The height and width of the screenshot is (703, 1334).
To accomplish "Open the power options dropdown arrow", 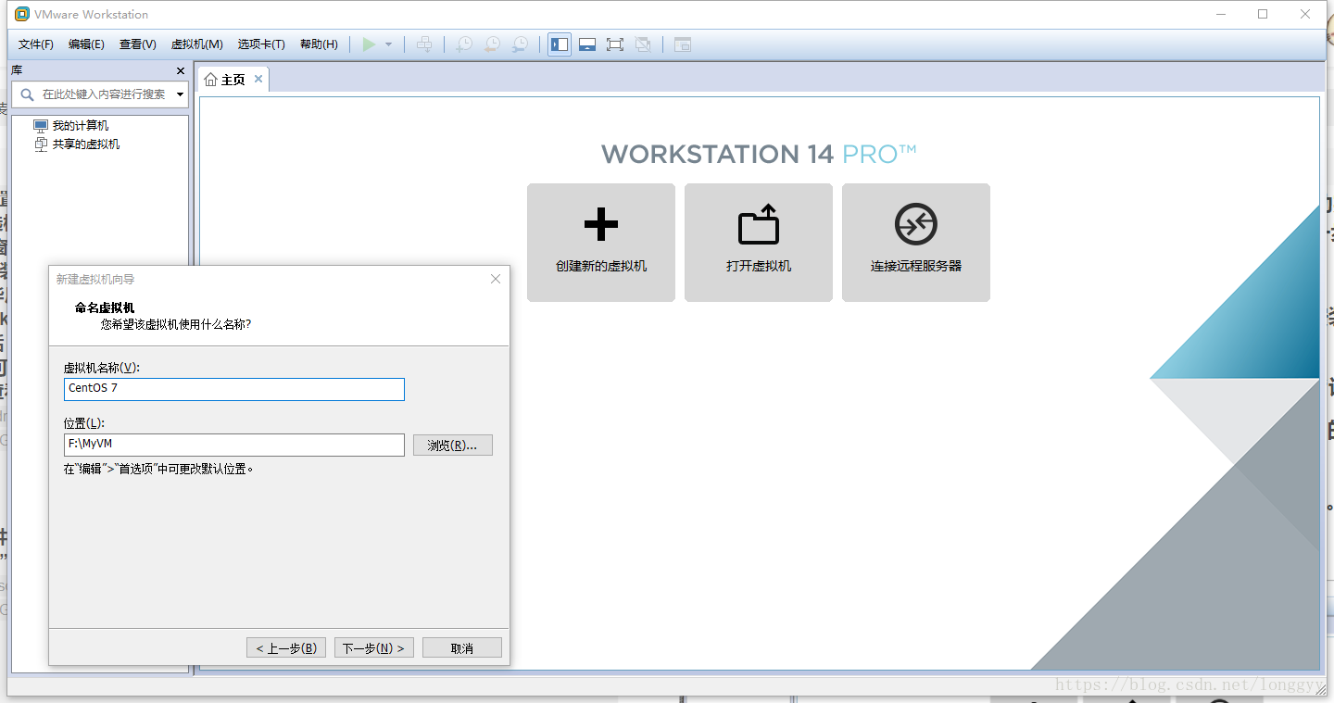I will (389, 44).
